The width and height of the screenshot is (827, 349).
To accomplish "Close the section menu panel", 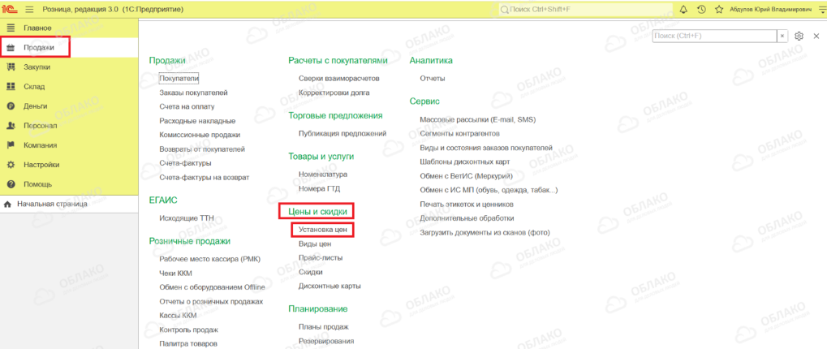I will coord(816,36).
